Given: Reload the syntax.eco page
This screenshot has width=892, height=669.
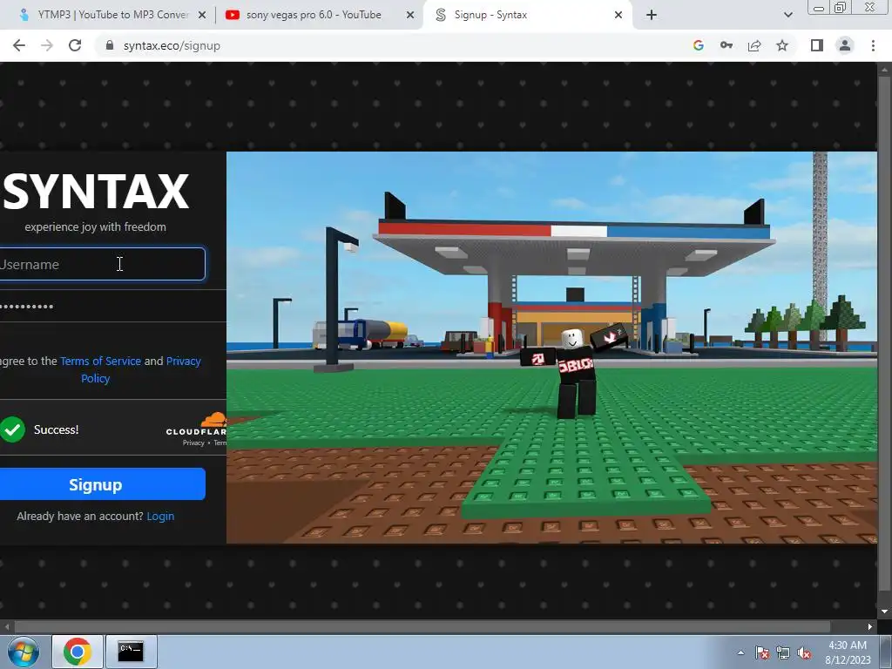Looking at the screenshot, I should click(x=75, y=45).
